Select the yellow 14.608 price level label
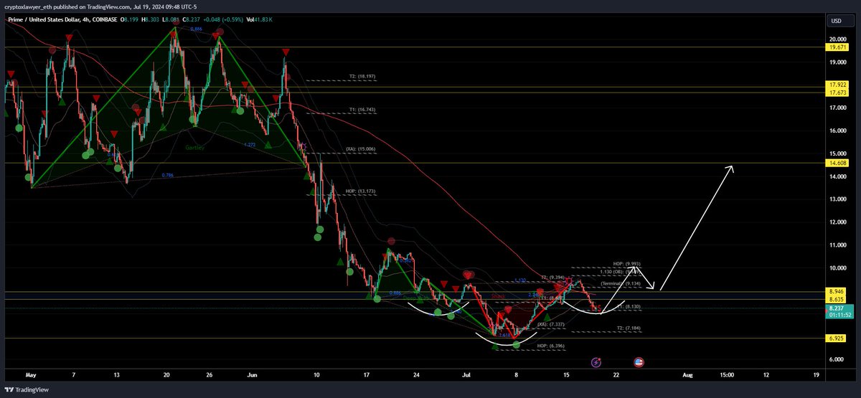This screenshot has width=861, height=398. pos(836,164)
